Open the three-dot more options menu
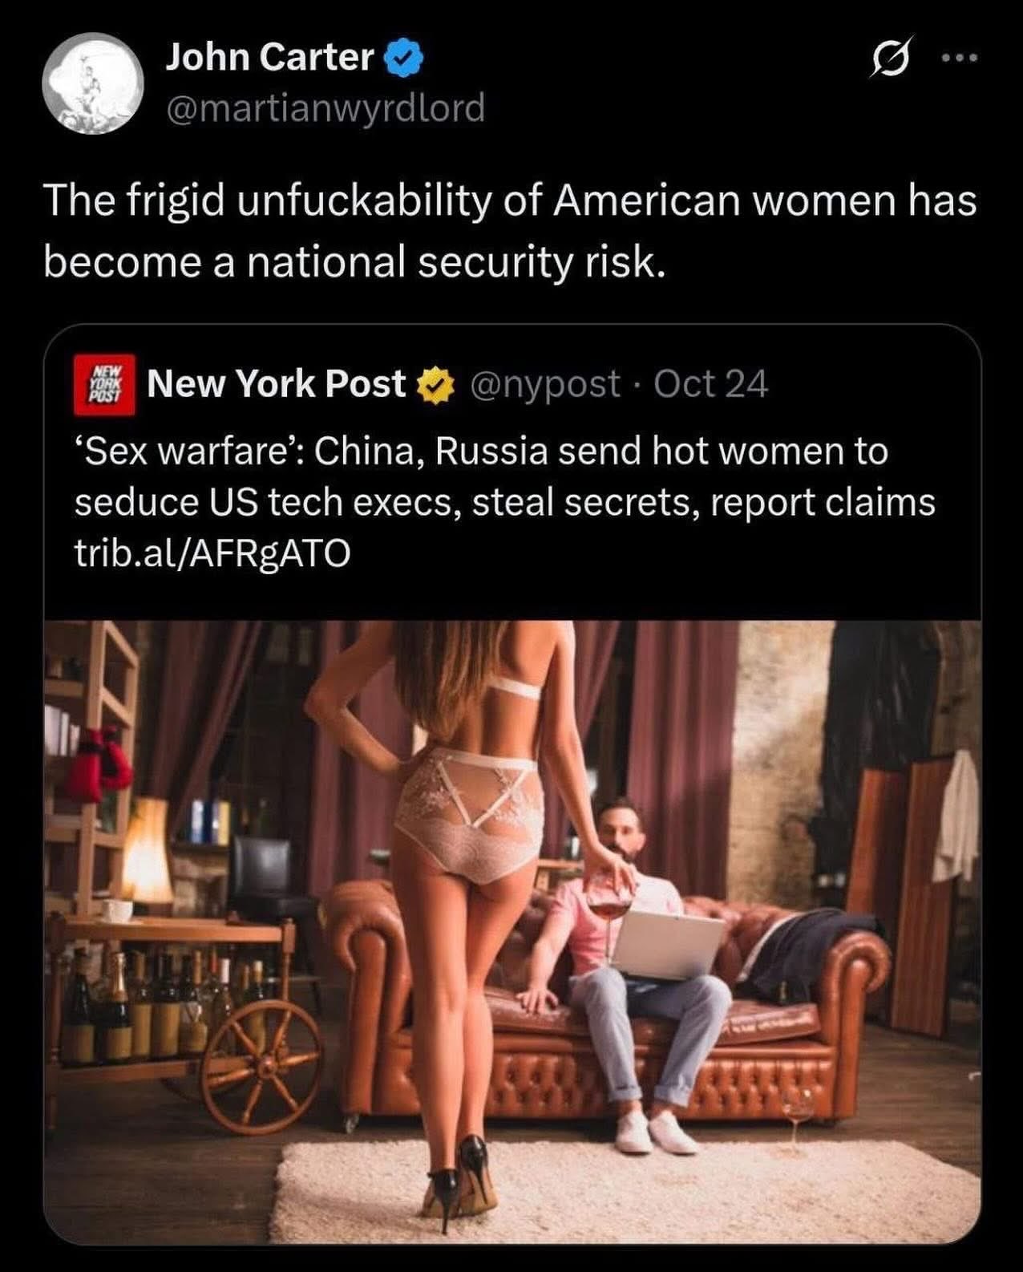Image resolution: width=1023 pixels, height=1272 pixels. coord(960,58)
